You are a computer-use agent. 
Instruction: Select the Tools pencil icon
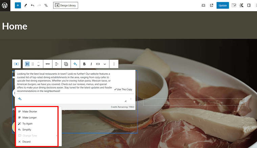26,5
